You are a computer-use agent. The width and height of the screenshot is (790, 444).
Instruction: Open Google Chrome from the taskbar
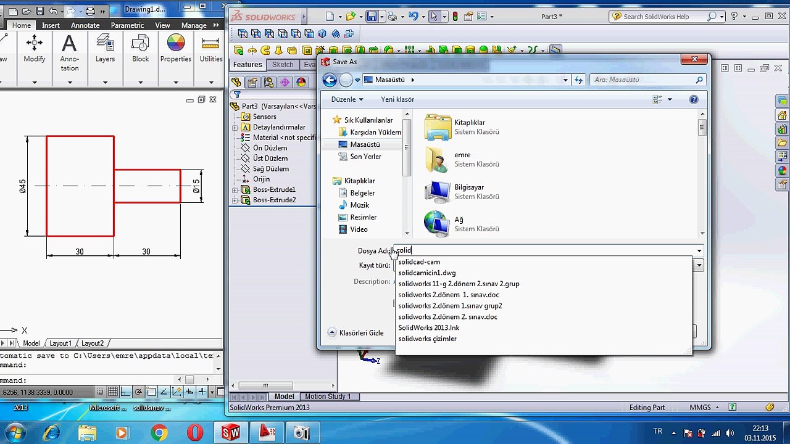pyautogui.click(x=159, y=433)
